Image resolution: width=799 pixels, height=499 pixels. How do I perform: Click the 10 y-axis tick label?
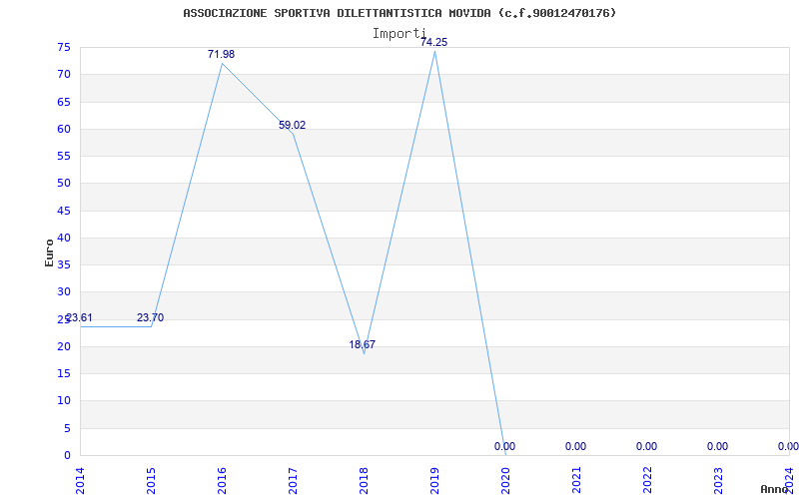click(64, 401)
